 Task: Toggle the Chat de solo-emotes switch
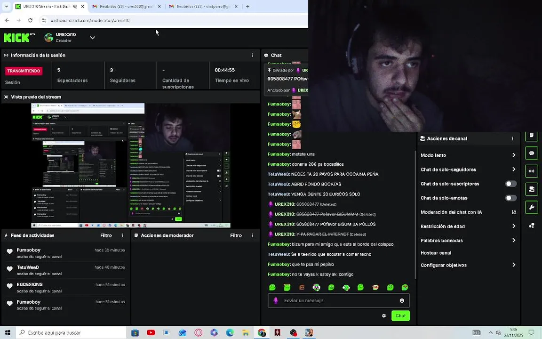tap(510, 198)
